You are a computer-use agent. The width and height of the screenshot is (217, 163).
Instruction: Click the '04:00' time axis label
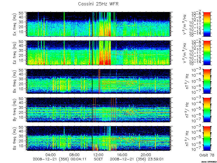click(x=51, y=155)
